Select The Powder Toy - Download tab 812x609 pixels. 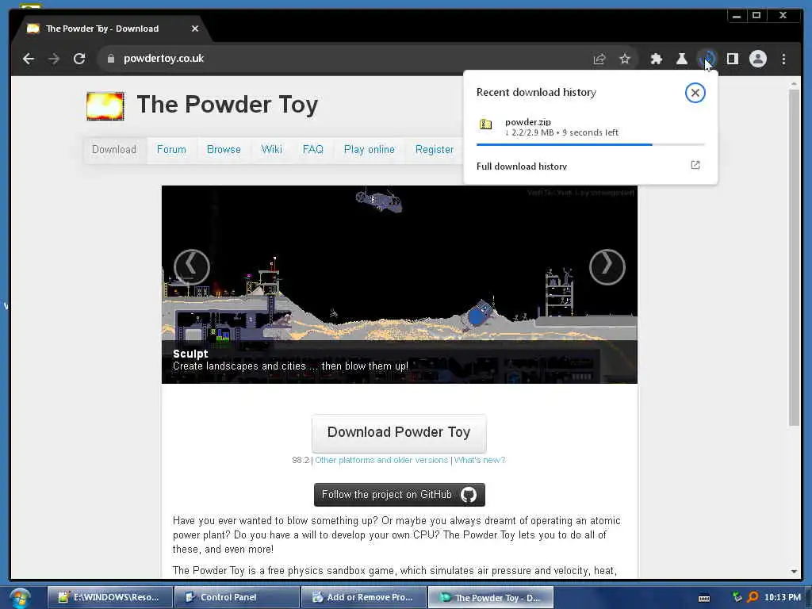(102, 29)
